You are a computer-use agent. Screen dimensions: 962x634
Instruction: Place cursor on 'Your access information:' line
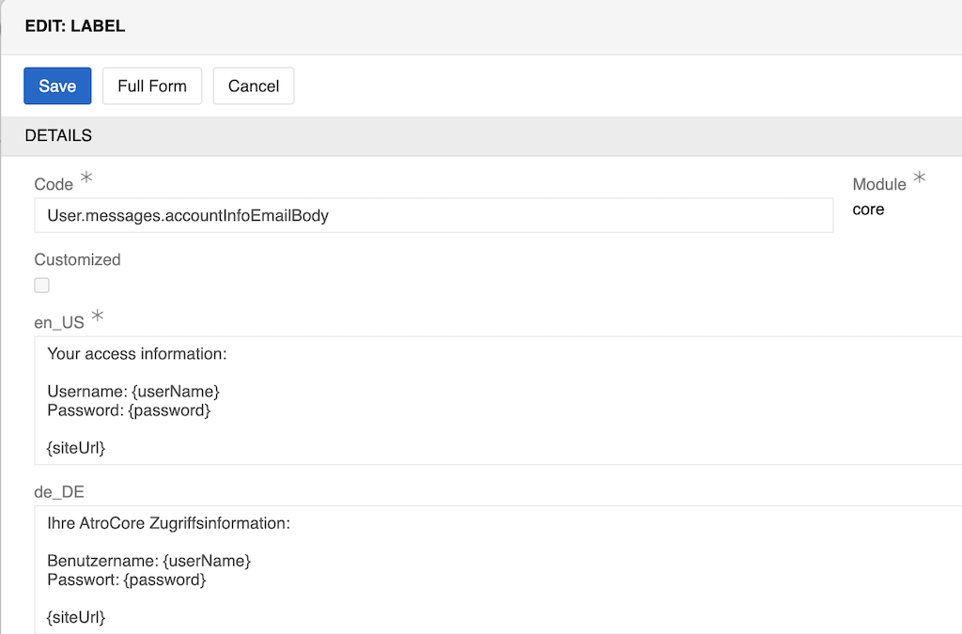click(x=137, y=354)
